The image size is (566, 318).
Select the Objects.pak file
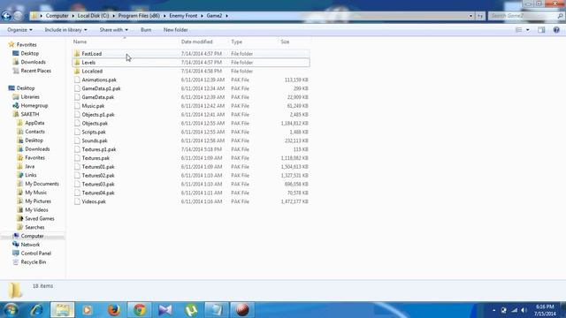click(x=191, y=124)
